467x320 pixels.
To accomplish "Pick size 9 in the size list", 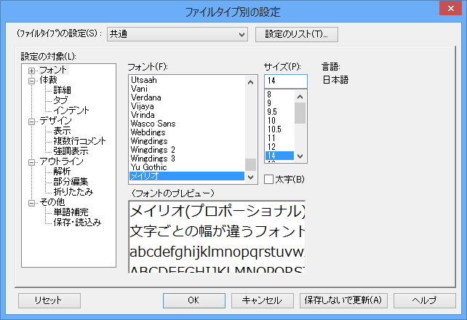I will pos(279,103).
